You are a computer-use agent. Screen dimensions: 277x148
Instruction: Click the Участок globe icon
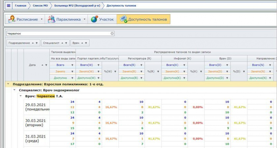tap(94, 19)
